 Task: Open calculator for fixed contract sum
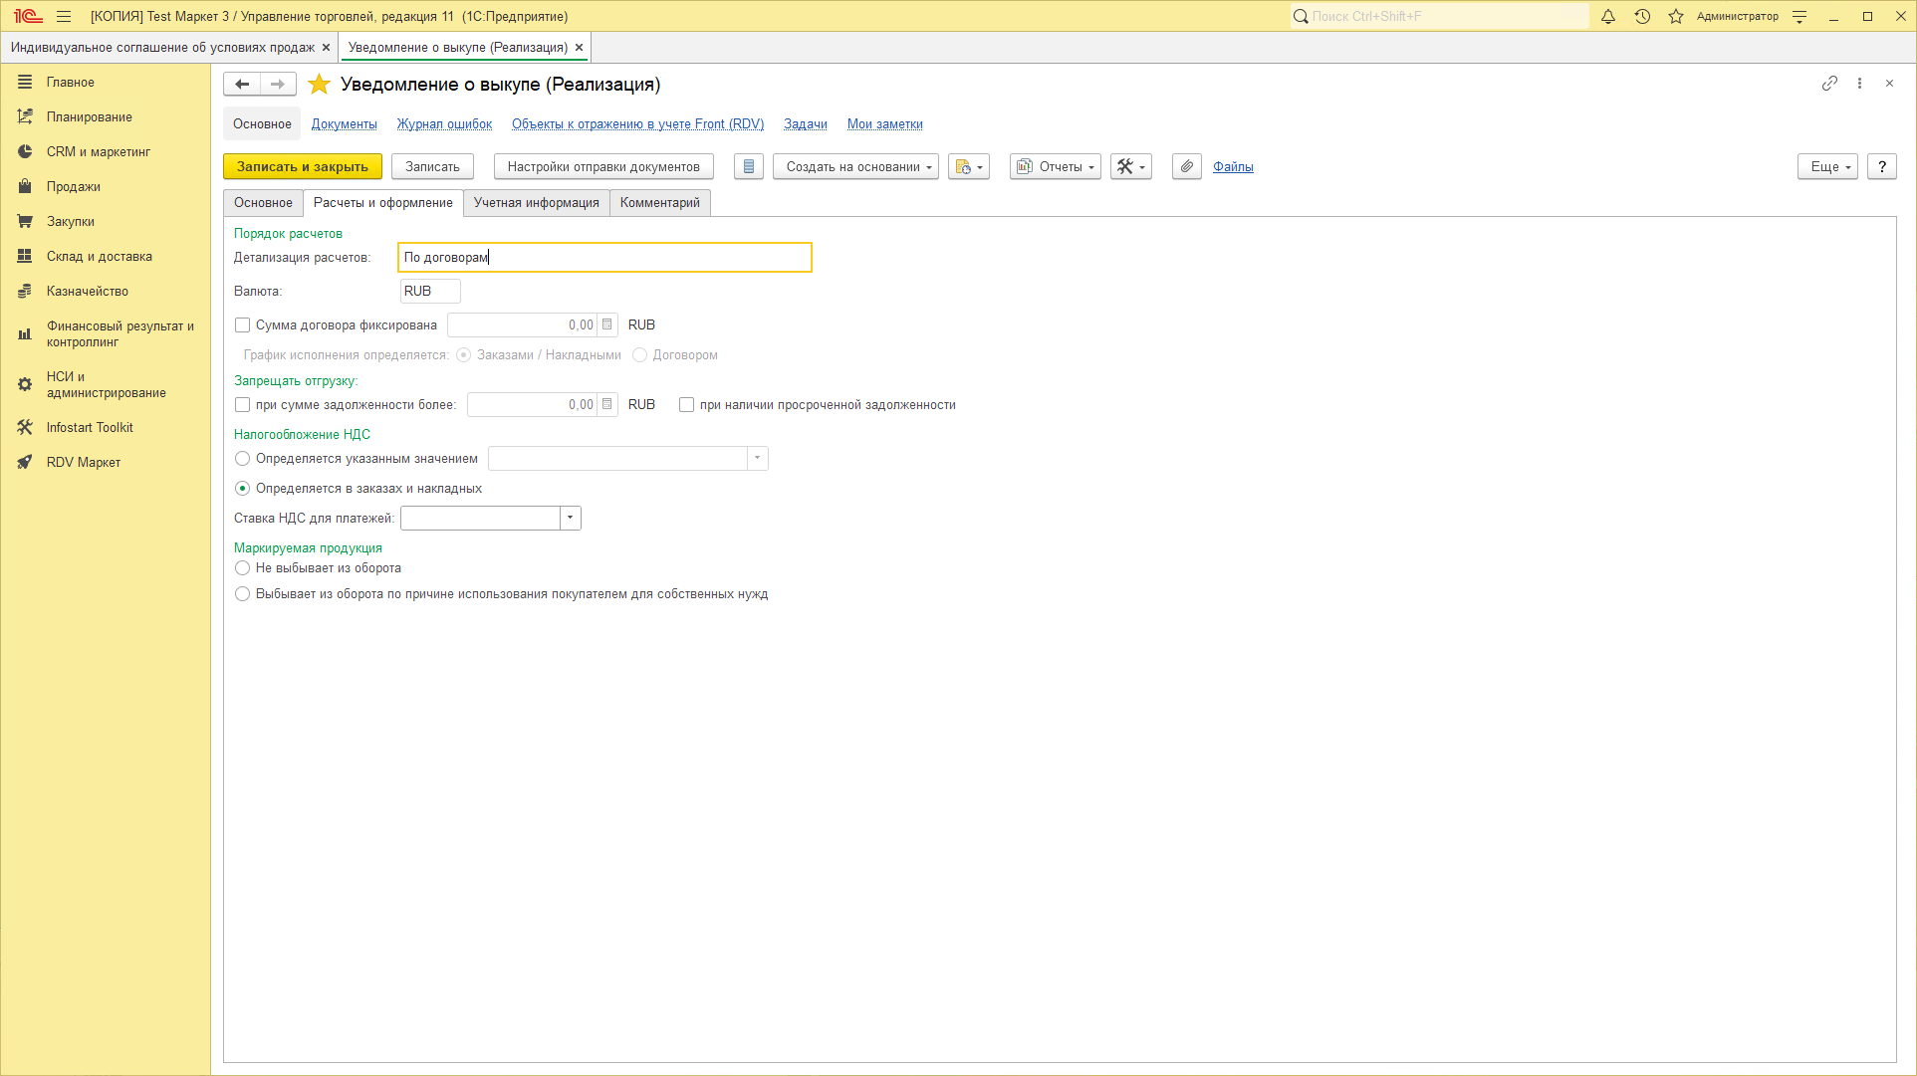click(607, 325)
